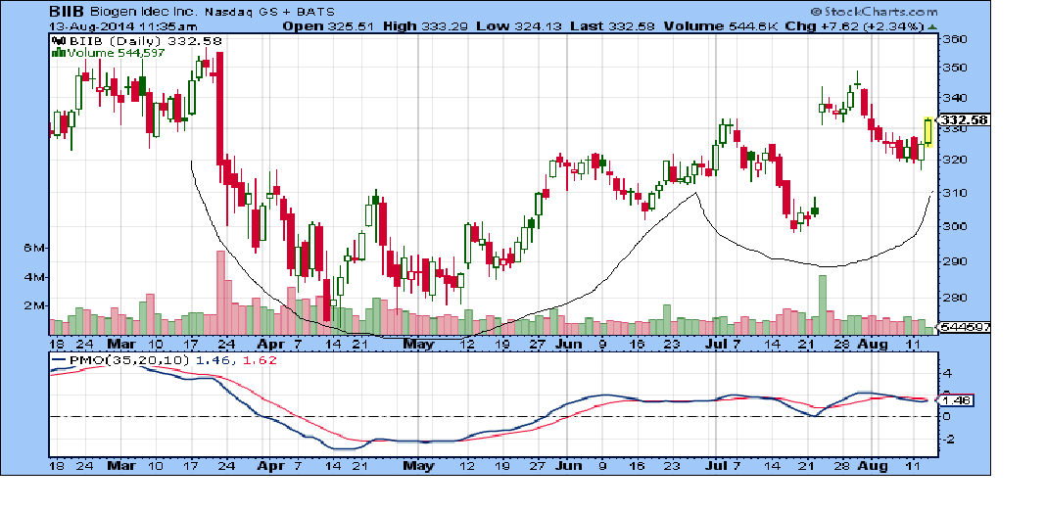Click the 544597 volume tag on right axis
This screenshot has height=512, width=1046.
tap(964, 327)
